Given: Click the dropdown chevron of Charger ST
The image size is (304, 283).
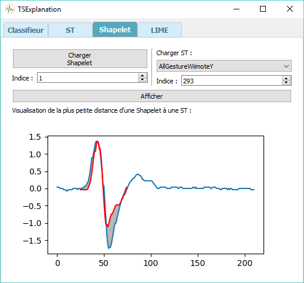Looking at the screenshot, I should (x=286, y=66).
